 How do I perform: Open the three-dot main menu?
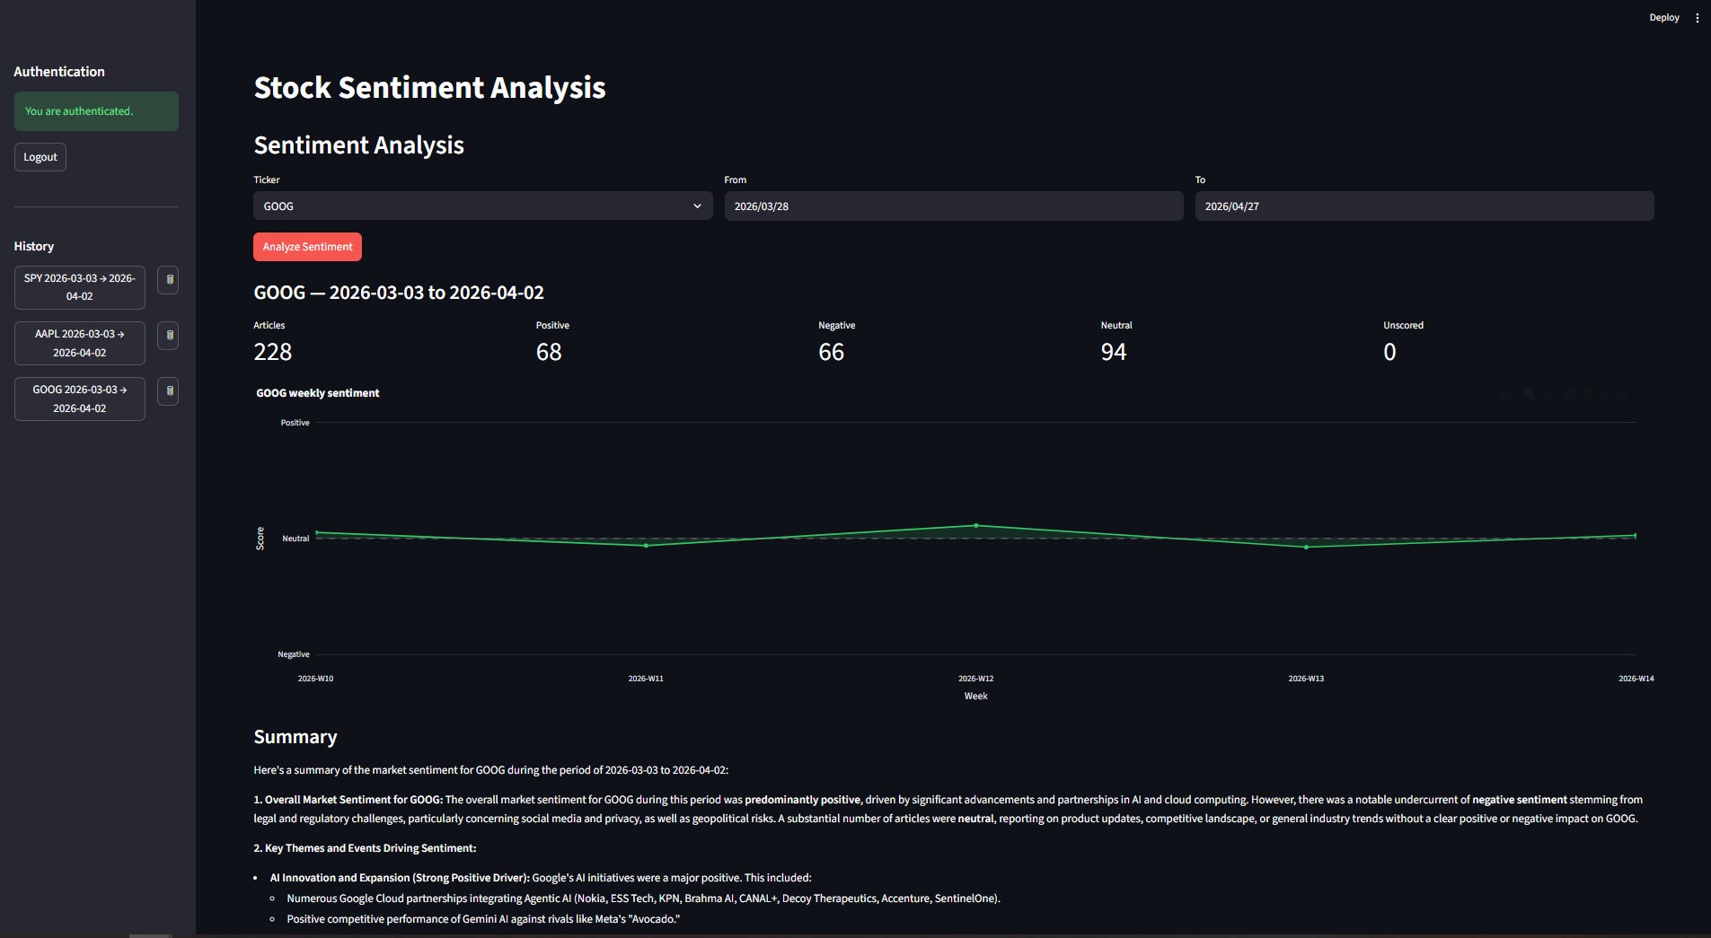[1697, 18]
